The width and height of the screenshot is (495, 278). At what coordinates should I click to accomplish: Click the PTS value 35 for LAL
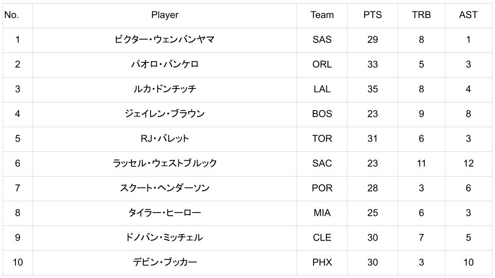372,89
